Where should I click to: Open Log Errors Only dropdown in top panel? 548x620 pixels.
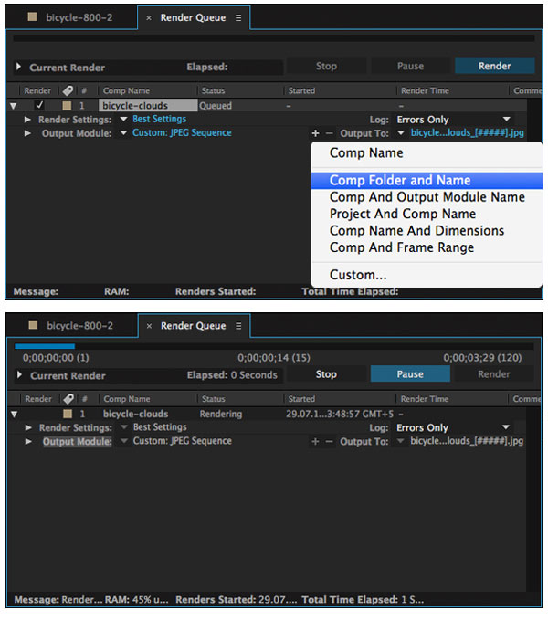click(x=454, y=120)
